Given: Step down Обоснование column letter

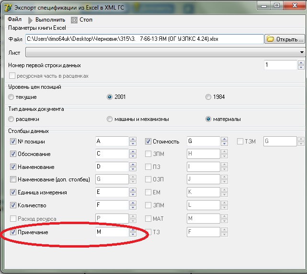Looking at the screenshot, I should (x=133, y=156).
